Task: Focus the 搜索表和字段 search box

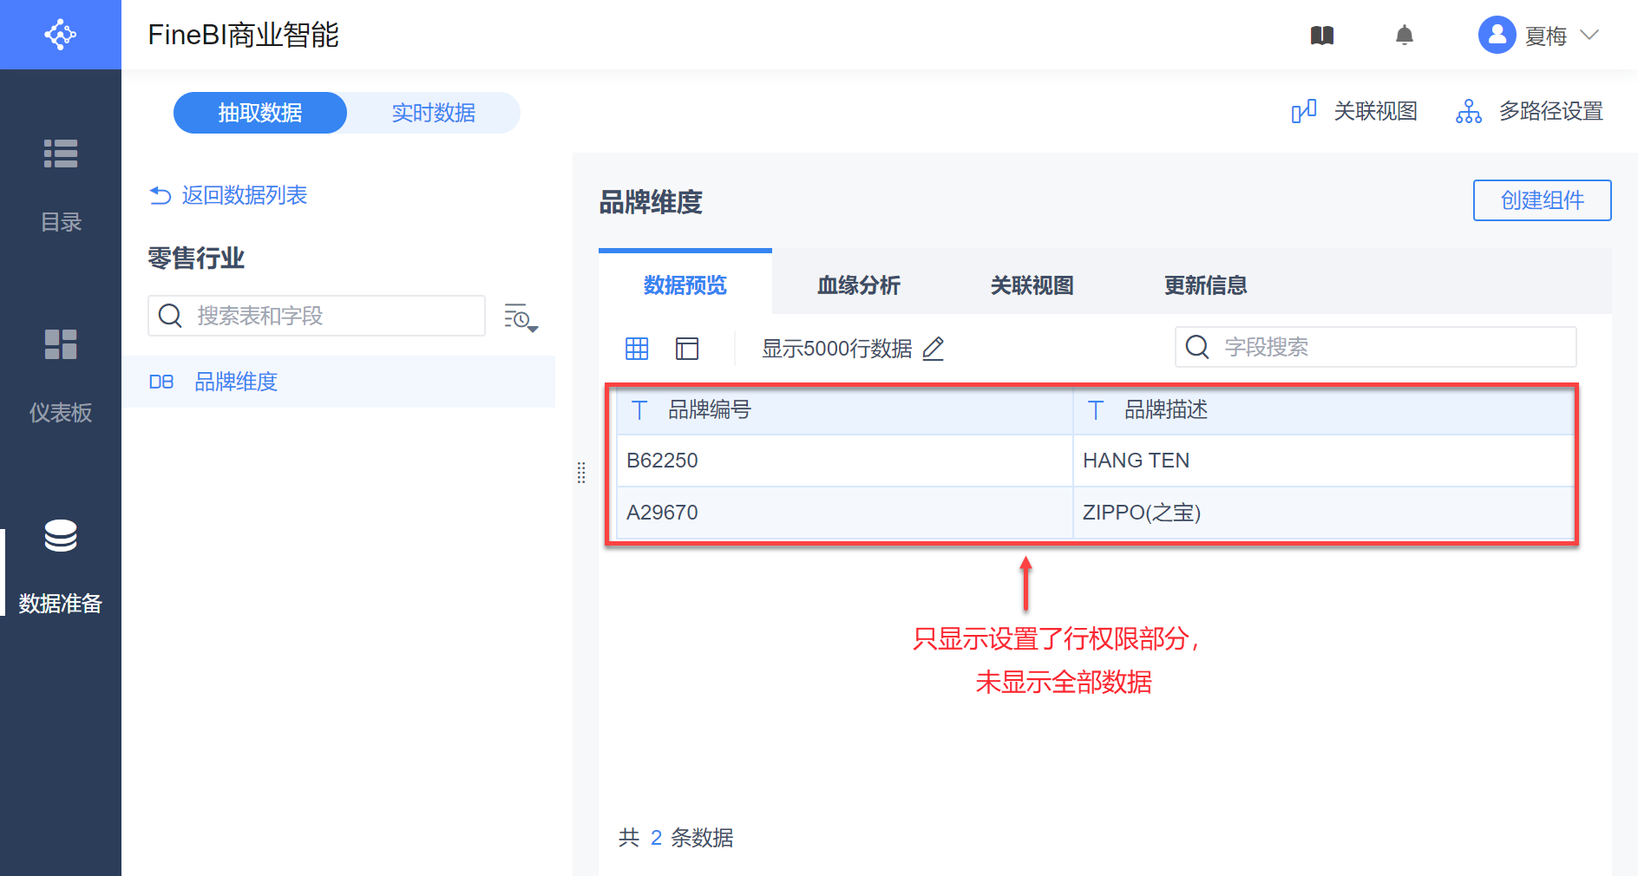Action: pos(317,316)
